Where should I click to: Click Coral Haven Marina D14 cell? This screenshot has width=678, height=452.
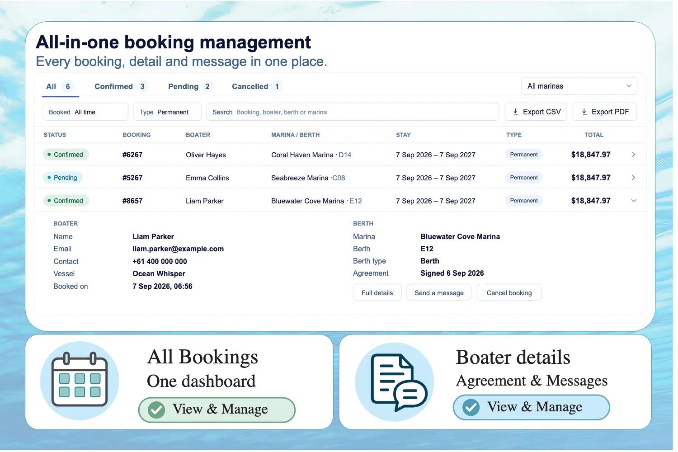(311, 155)
